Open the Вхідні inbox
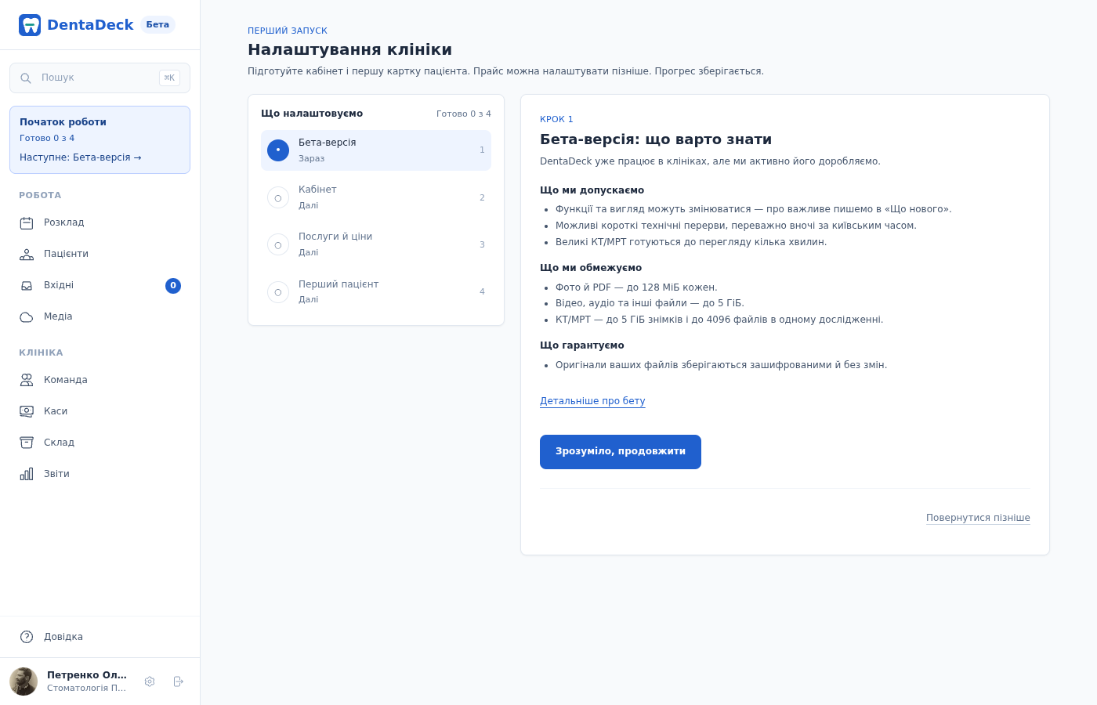The width and height of the screenshot is (1097, 705). pos(100,286)
